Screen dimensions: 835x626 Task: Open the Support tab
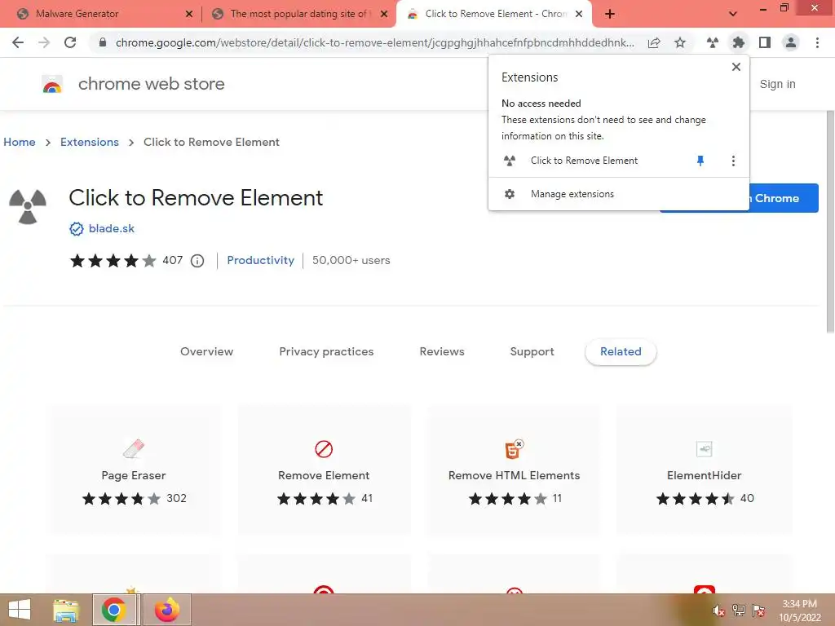[x=532, y=351]
